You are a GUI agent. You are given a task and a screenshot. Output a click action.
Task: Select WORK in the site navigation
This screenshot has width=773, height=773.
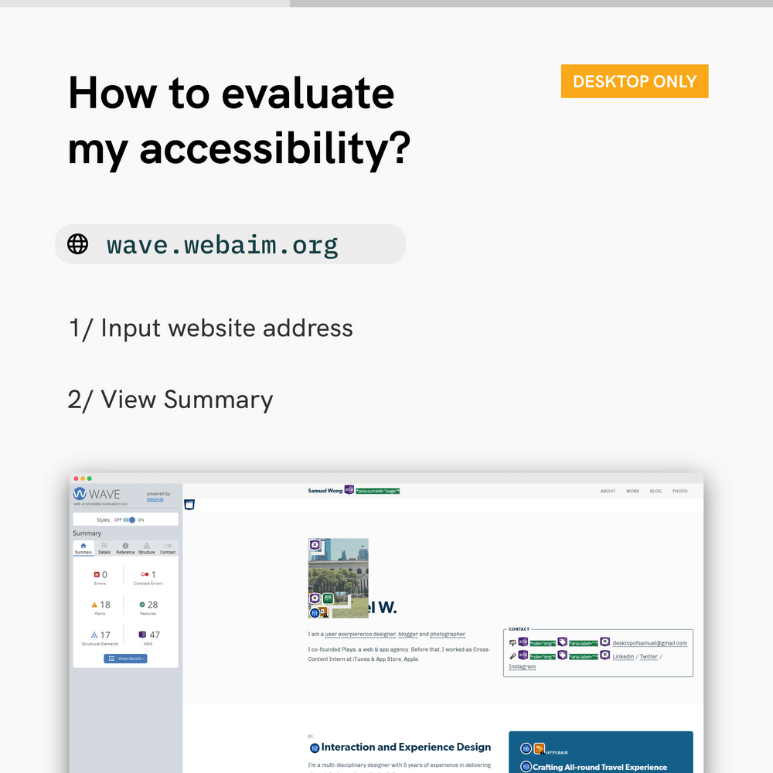633,491
